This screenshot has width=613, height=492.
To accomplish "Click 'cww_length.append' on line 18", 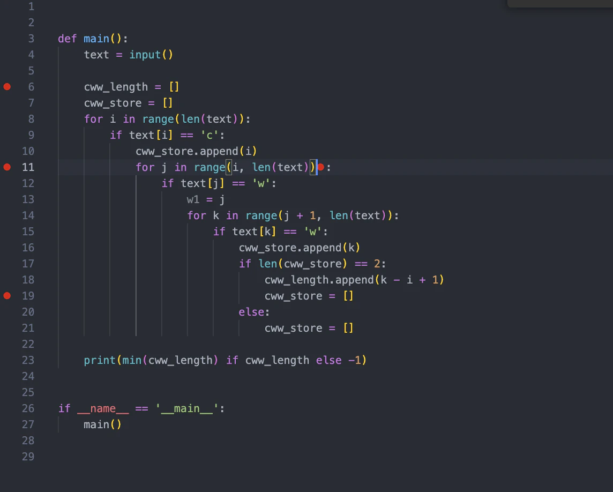I will click(x=319, y=280).
